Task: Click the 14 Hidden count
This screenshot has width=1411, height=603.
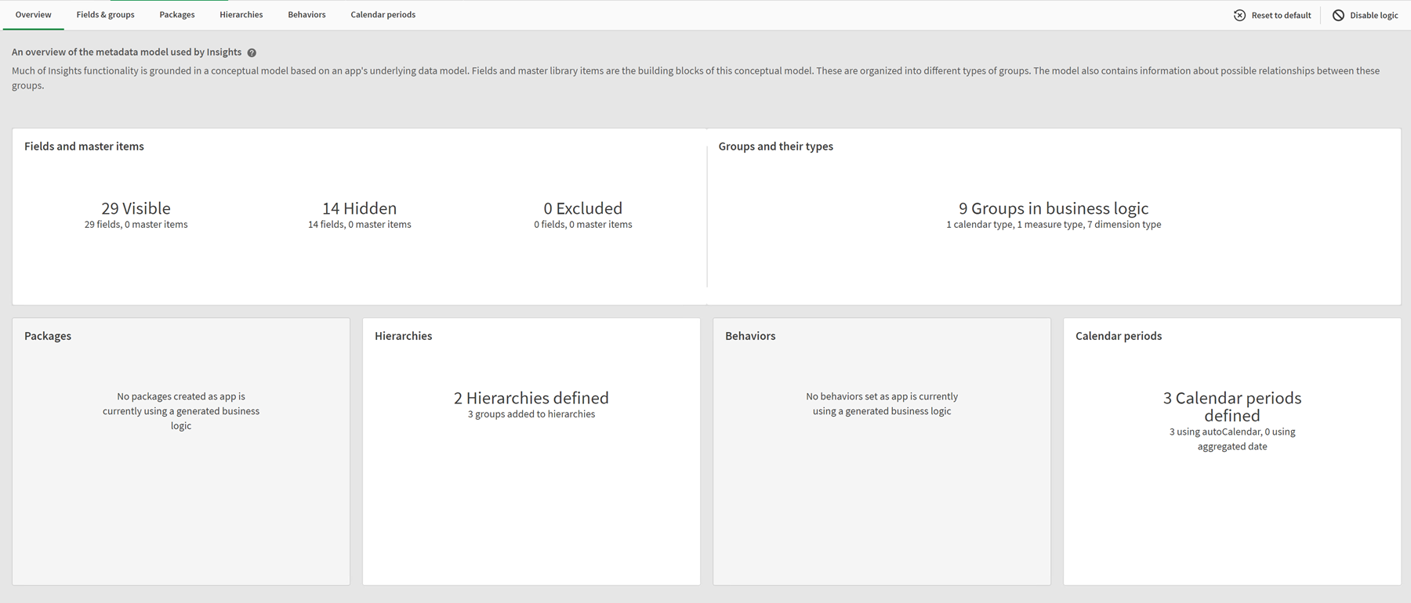Action: [360, 208]
